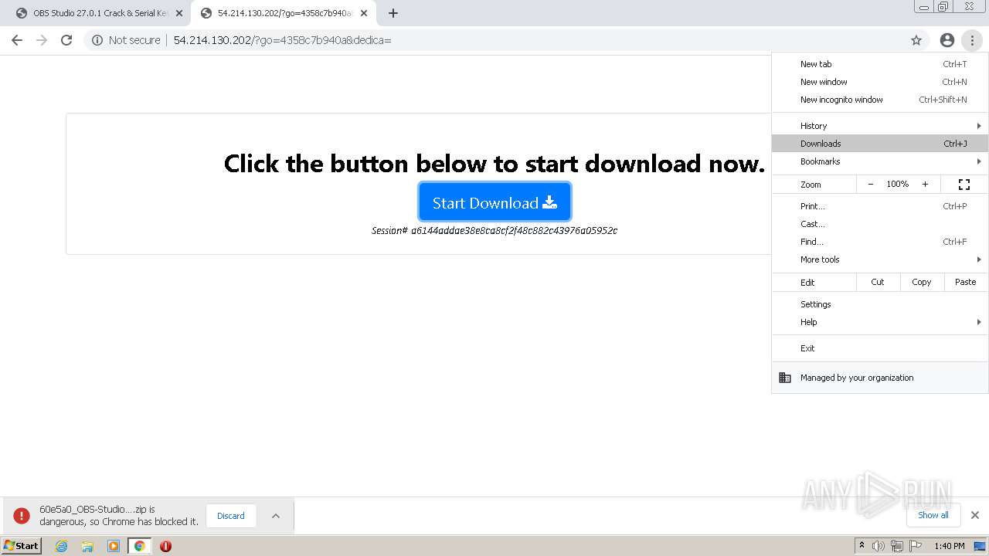
Task: Choose Exit from the Chrome menu
Action: point(880,348)
